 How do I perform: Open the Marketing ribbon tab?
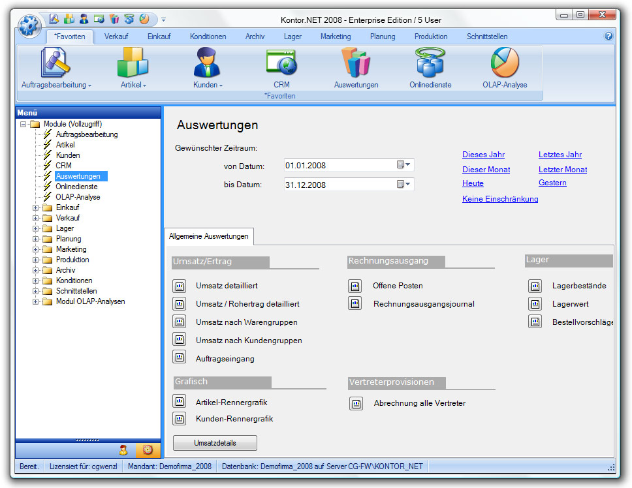[x=336, y=37]
